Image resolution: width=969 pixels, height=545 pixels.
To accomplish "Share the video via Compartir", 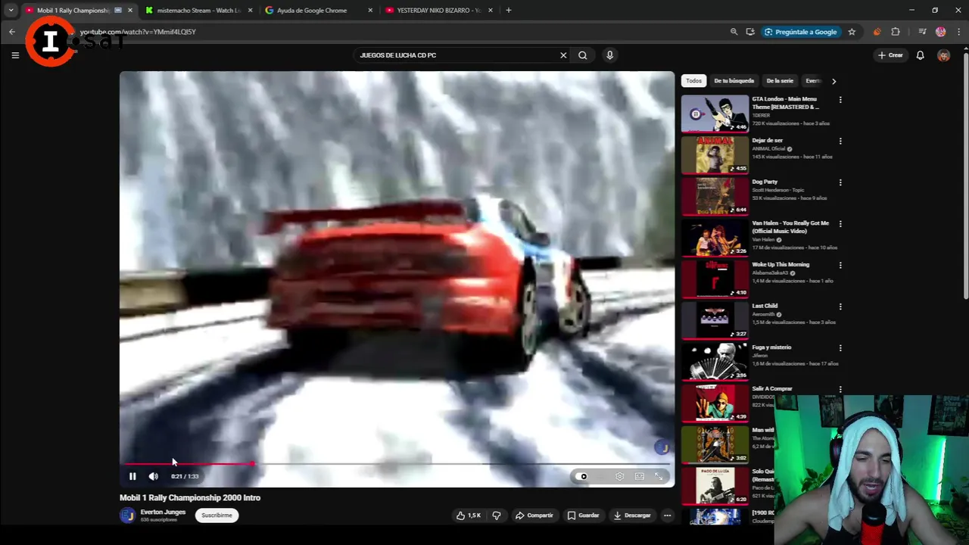I will click(534, 515).
